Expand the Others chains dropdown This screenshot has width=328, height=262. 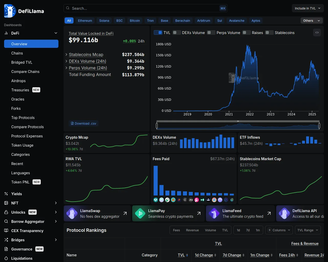tap(311, 21)
